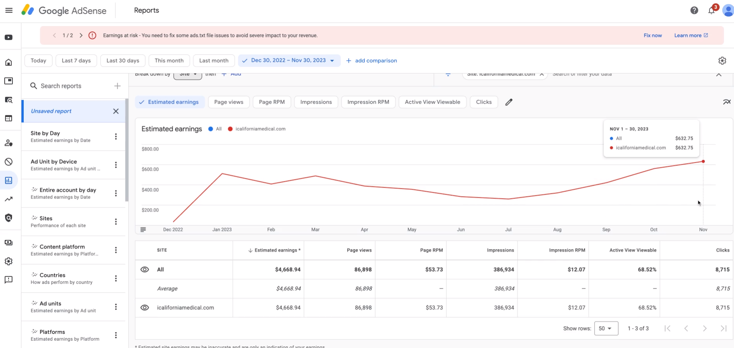Click the blue All legend dot
This screenshot has height=348, width=734.
point(211,129)
